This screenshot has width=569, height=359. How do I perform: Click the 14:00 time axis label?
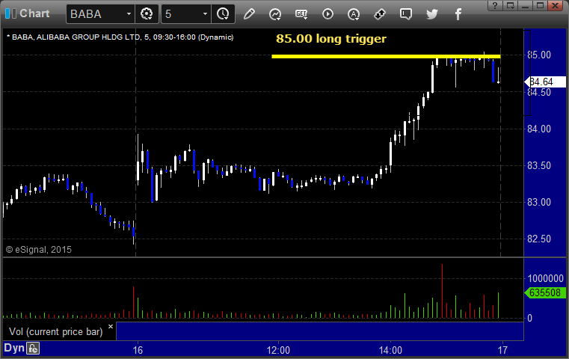click(390, 350)
